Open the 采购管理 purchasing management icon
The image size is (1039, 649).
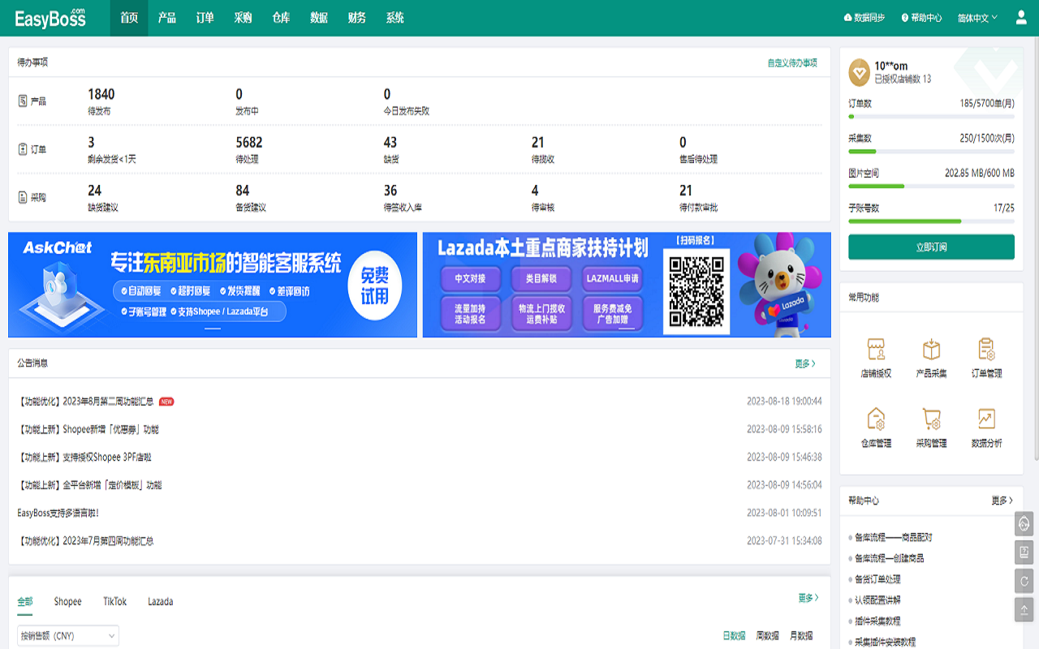click(931, 419)
